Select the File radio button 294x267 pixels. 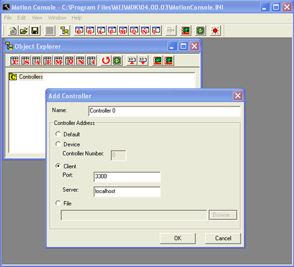click(x=58, y=203)
